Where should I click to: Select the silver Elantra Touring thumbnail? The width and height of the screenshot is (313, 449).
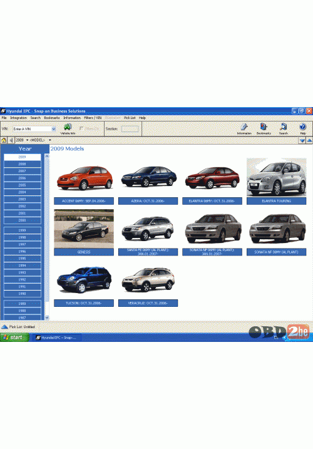tap(277, 177)
